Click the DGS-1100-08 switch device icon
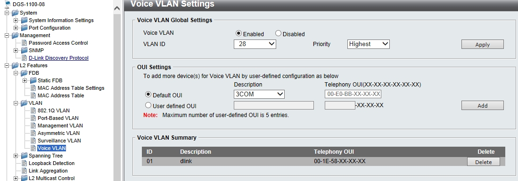This screenshot has width=518, height=181. (x=8, y=4)
